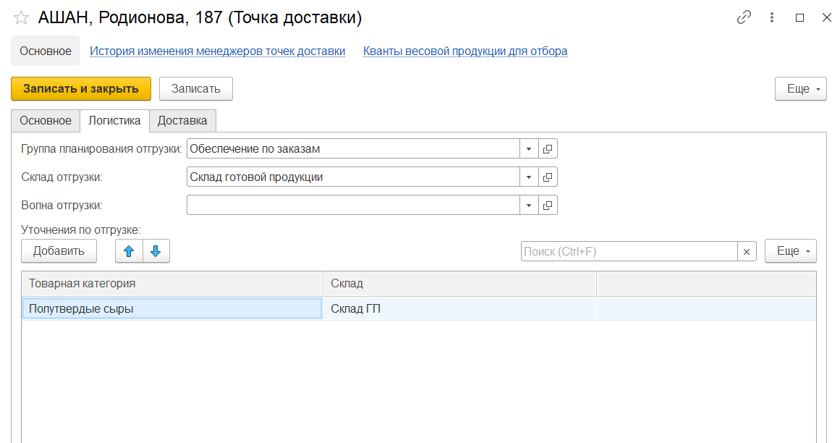Image resolution: width=832 pixels, height=443 pixels.
Task: Move selected row up with arrow
Action: (x=129, y=251)
